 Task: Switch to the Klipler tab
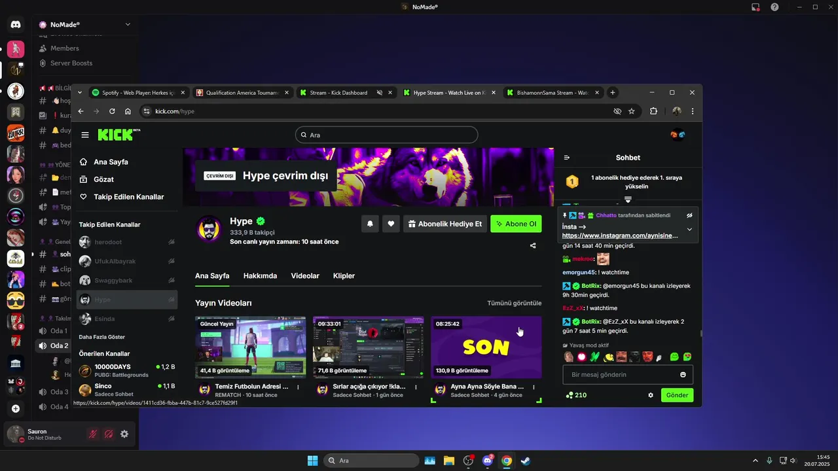click(x=344, y=276)
